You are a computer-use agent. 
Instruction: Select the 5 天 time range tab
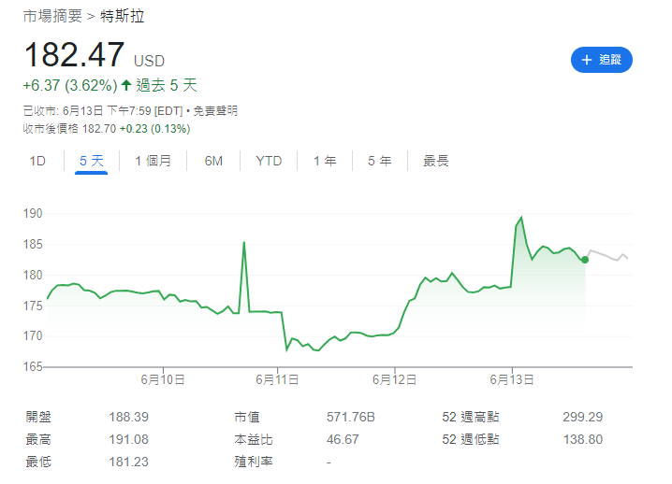[92, 161]
